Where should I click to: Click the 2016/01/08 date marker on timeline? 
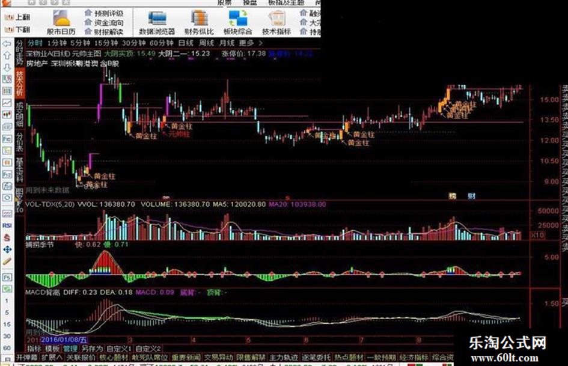tap(64, 340)
